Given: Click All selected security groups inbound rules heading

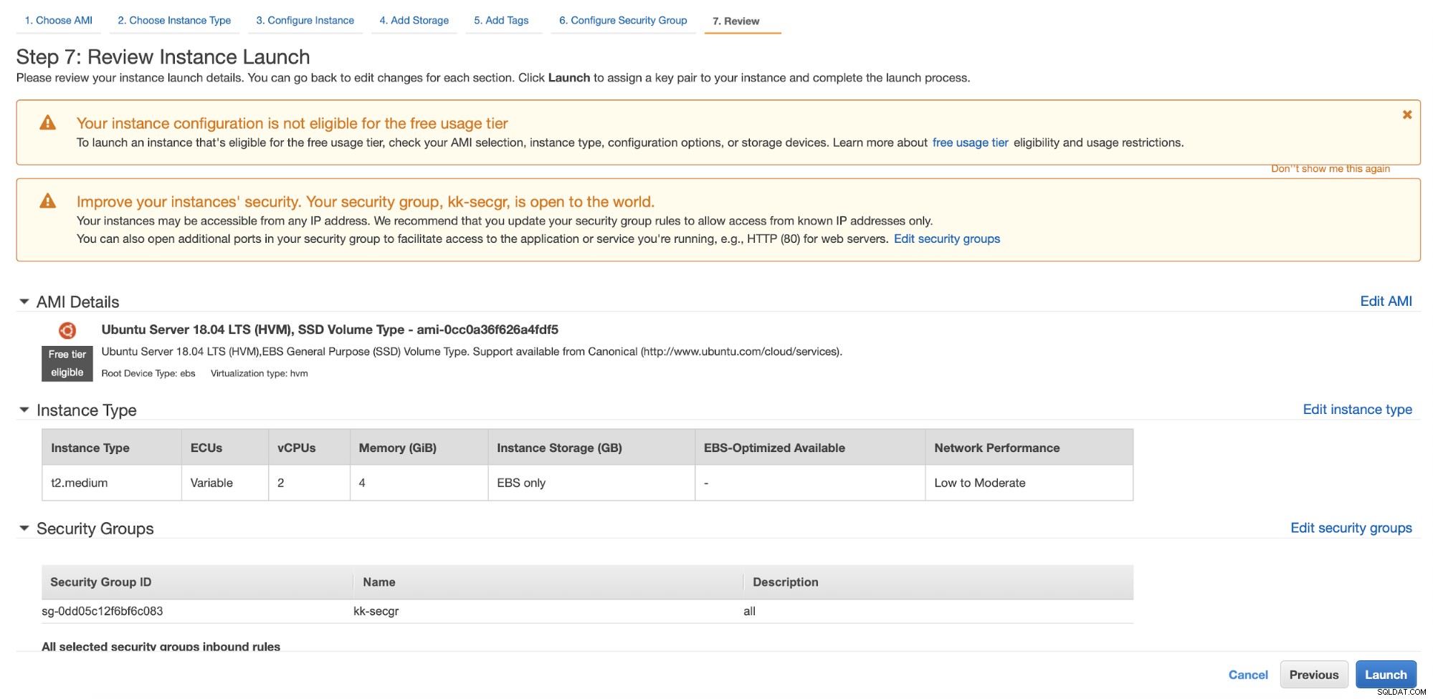Looking at the screenshot, I should tap(161, 646).
